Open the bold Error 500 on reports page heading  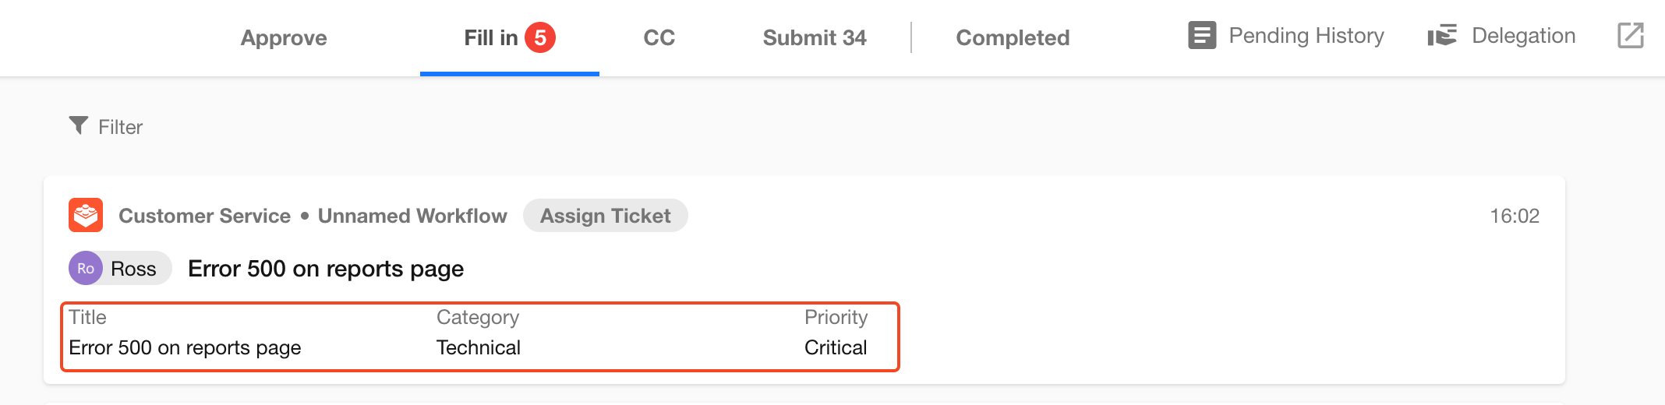[x=326, y=269]
